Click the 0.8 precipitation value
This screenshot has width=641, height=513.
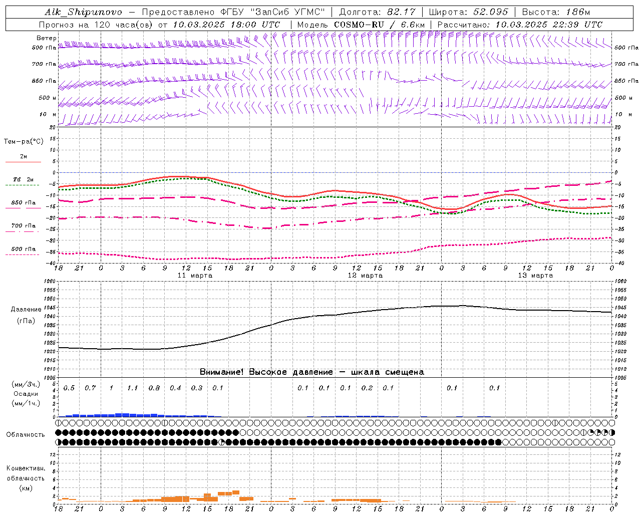point(154,388)
